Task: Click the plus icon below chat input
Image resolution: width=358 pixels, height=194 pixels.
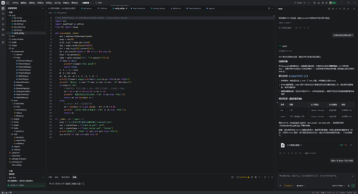Action: pyautogui.click(x=280, y=186)
